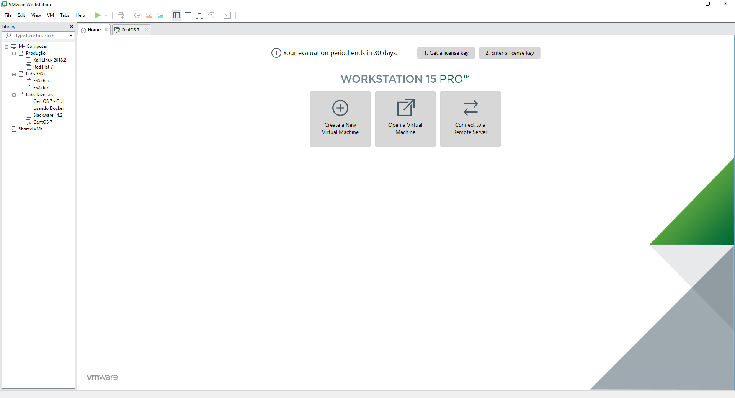Click the Take Snapshot clock icon
The width and height of the screenshot is (735, 398).
click(x=137, y=15)
